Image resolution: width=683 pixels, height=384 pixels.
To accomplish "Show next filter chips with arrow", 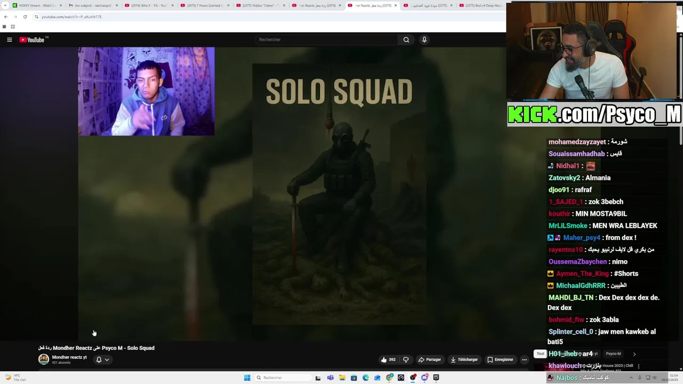I will point(634,354).
